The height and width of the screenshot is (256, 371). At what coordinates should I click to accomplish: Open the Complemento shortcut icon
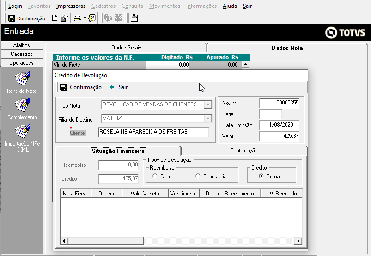tap(22, 105)
